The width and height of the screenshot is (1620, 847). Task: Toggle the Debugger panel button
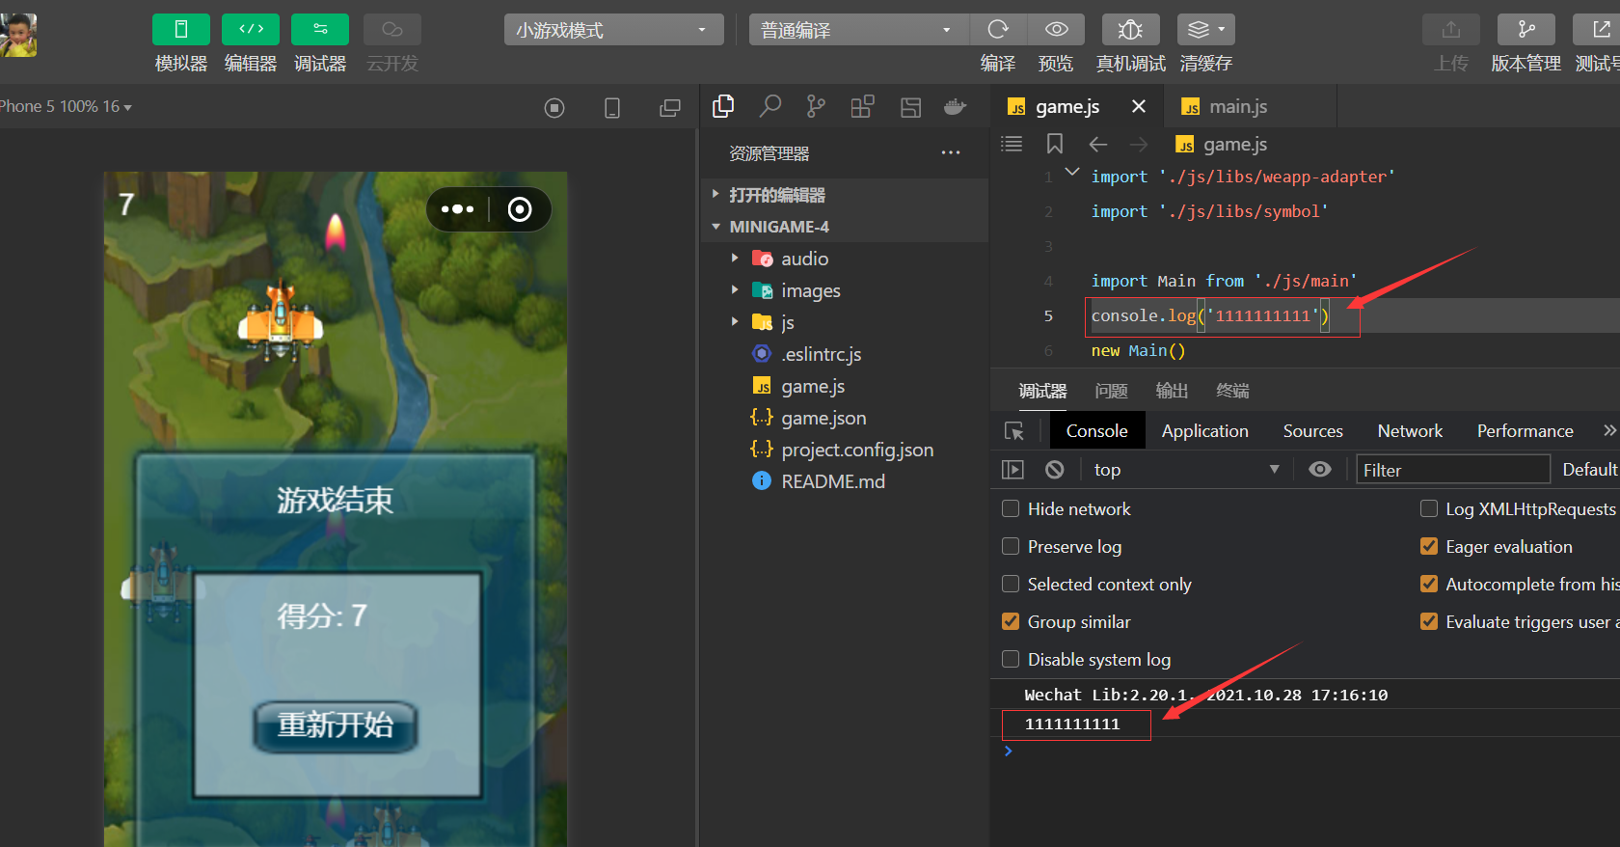click(x=320, y=30)
